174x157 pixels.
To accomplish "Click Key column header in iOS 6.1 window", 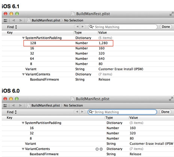I will (x=10, y=32).
